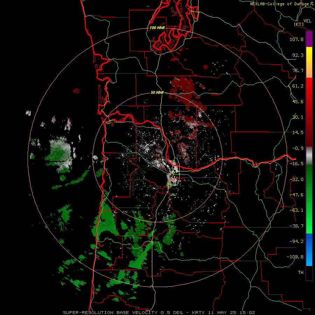Image resolution: width=315 pixels, height=315 pixels.
Task: Select the -94.2 velocity scale label
Action: click(x=296, y=241)
